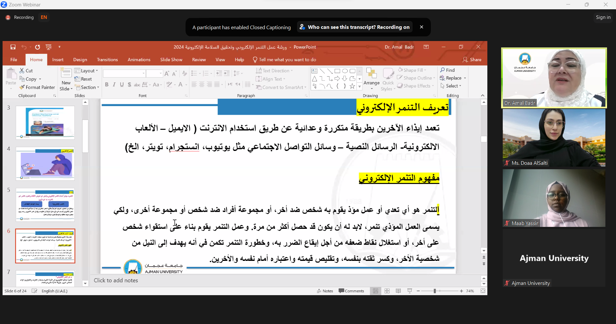Click the Find tool
Screen dimensions: 616x324
[448, 70]
